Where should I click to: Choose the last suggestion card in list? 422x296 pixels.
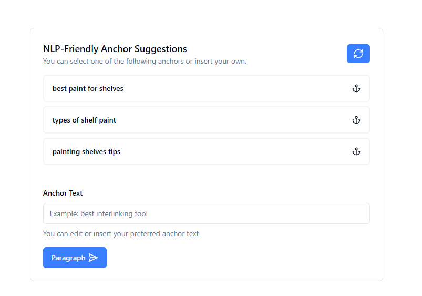coord(207,151)
